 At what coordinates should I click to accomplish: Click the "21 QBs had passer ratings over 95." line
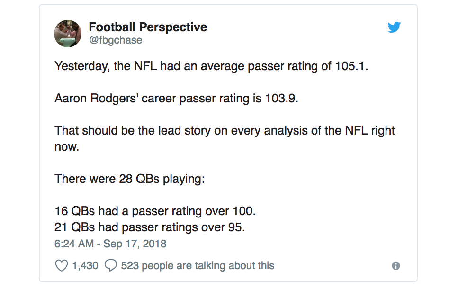point(150,227)
